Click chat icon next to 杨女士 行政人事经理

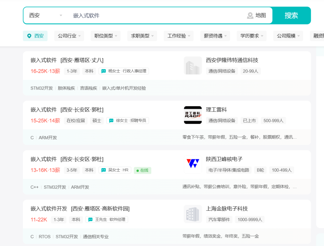pos(103,71)
